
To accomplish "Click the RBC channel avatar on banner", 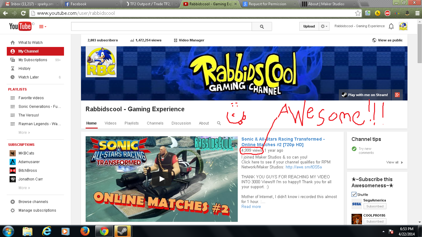I will pyautogui.click(x=101, y=62).
